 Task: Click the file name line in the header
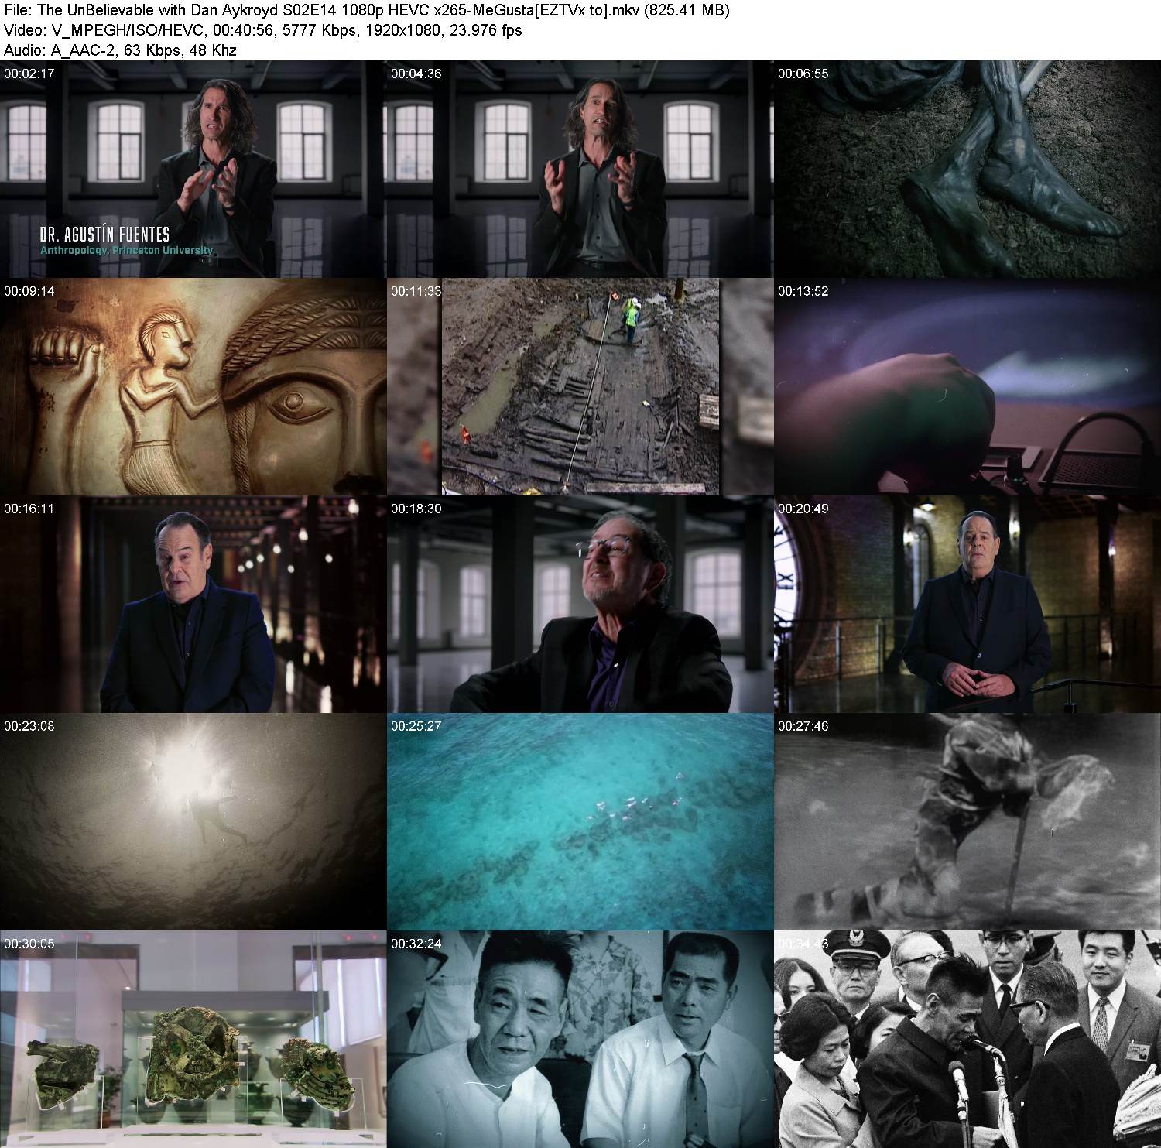(367, 10)
